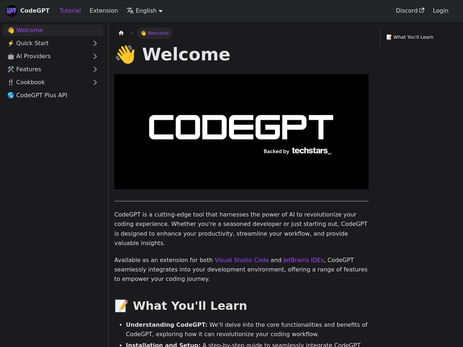Follow the JetBrains IDEs link
Screen dimensions: 463x347
(303, 260)
